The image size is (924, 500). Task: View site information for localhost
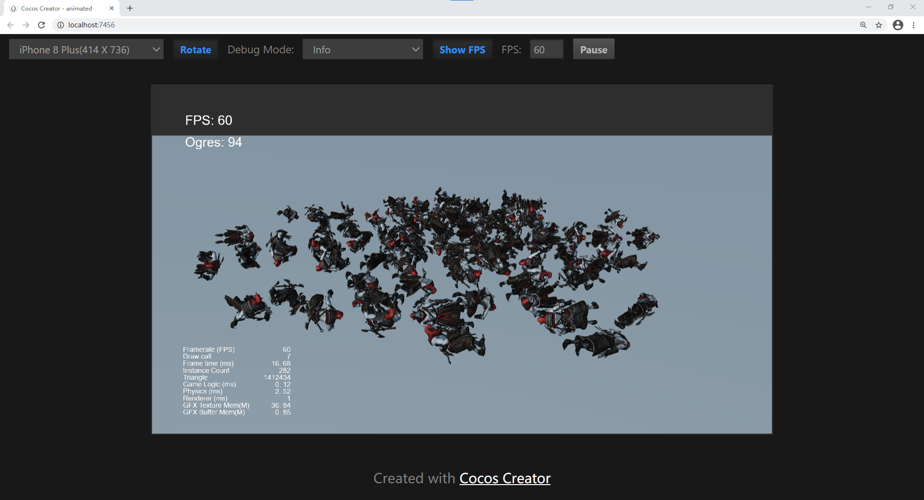point(61,25)
